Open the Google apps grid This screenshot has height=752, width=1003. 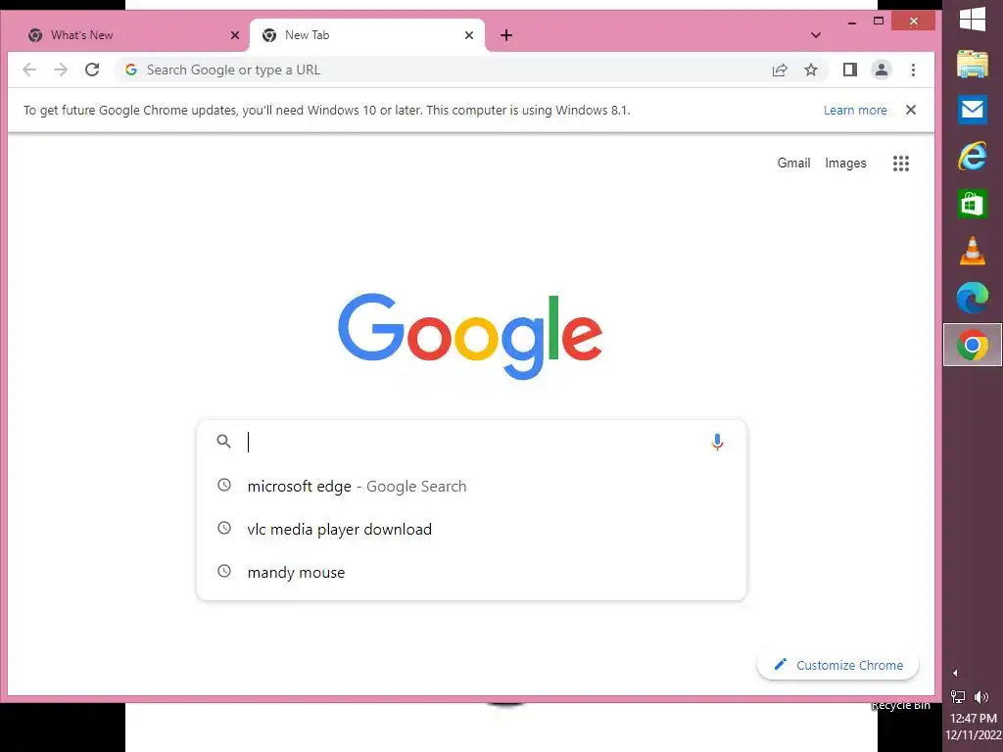click(x=901, y=164)
